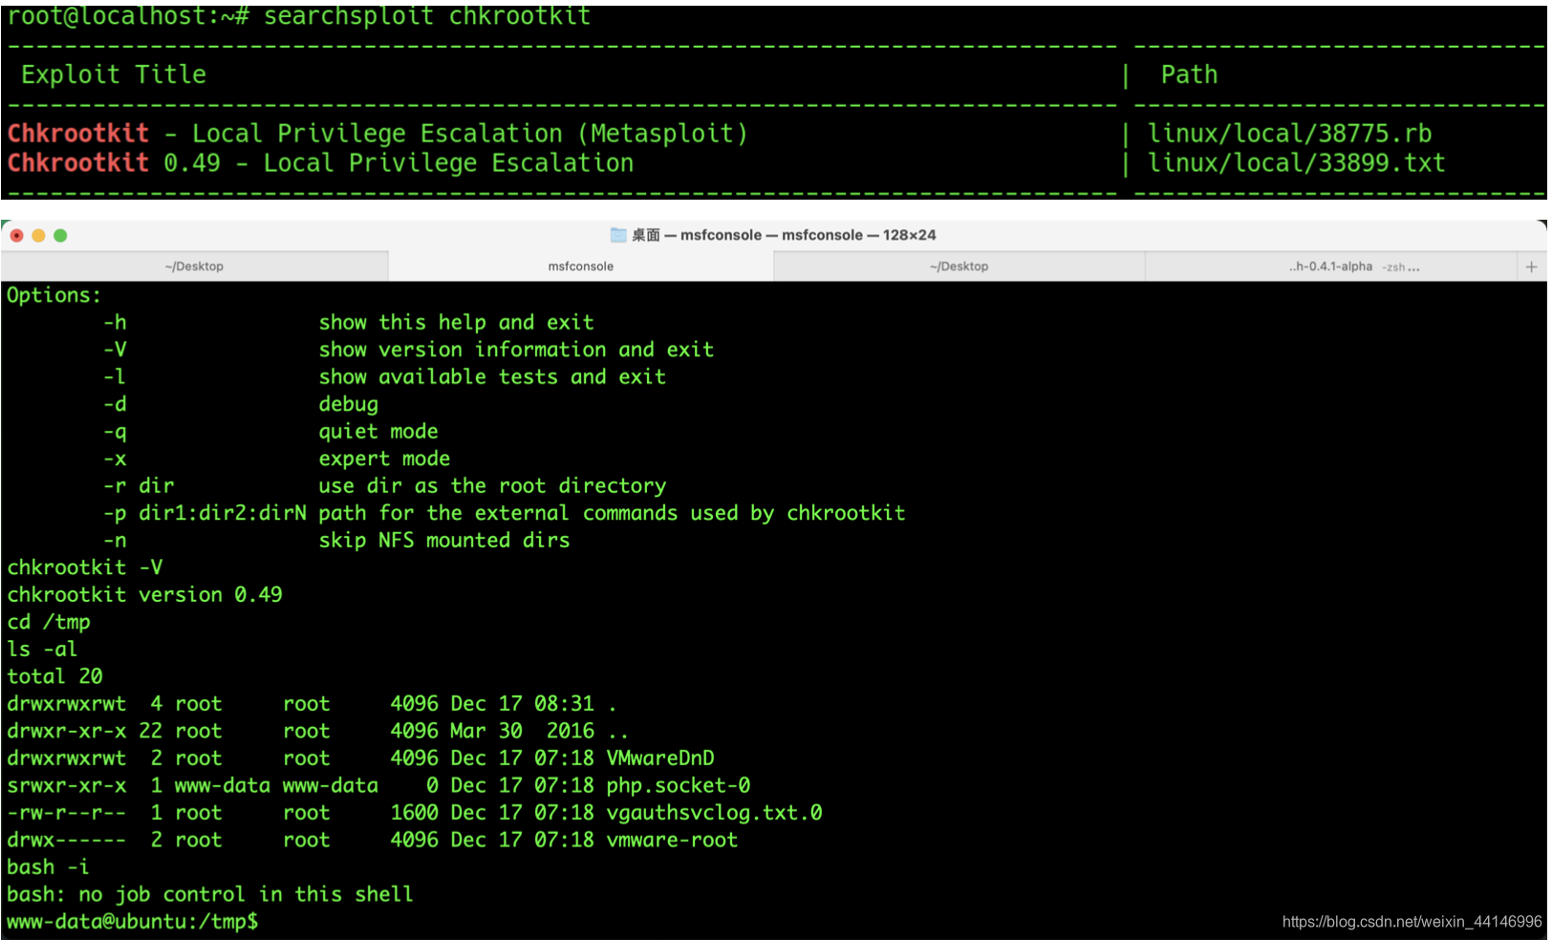Click 'show version information and exit' line
Image resolution: width=1552 pixels, height=940 pixels.
coord(516,350)
